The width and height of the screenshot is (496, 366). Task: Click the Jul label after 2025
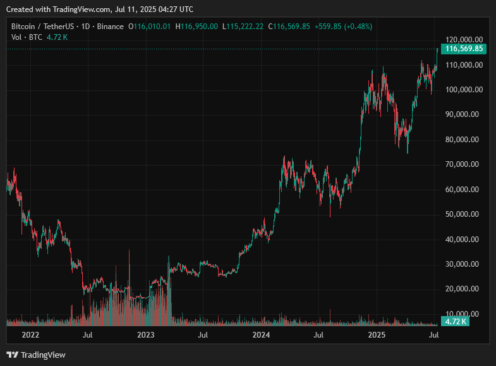click(x=433, y=335)
